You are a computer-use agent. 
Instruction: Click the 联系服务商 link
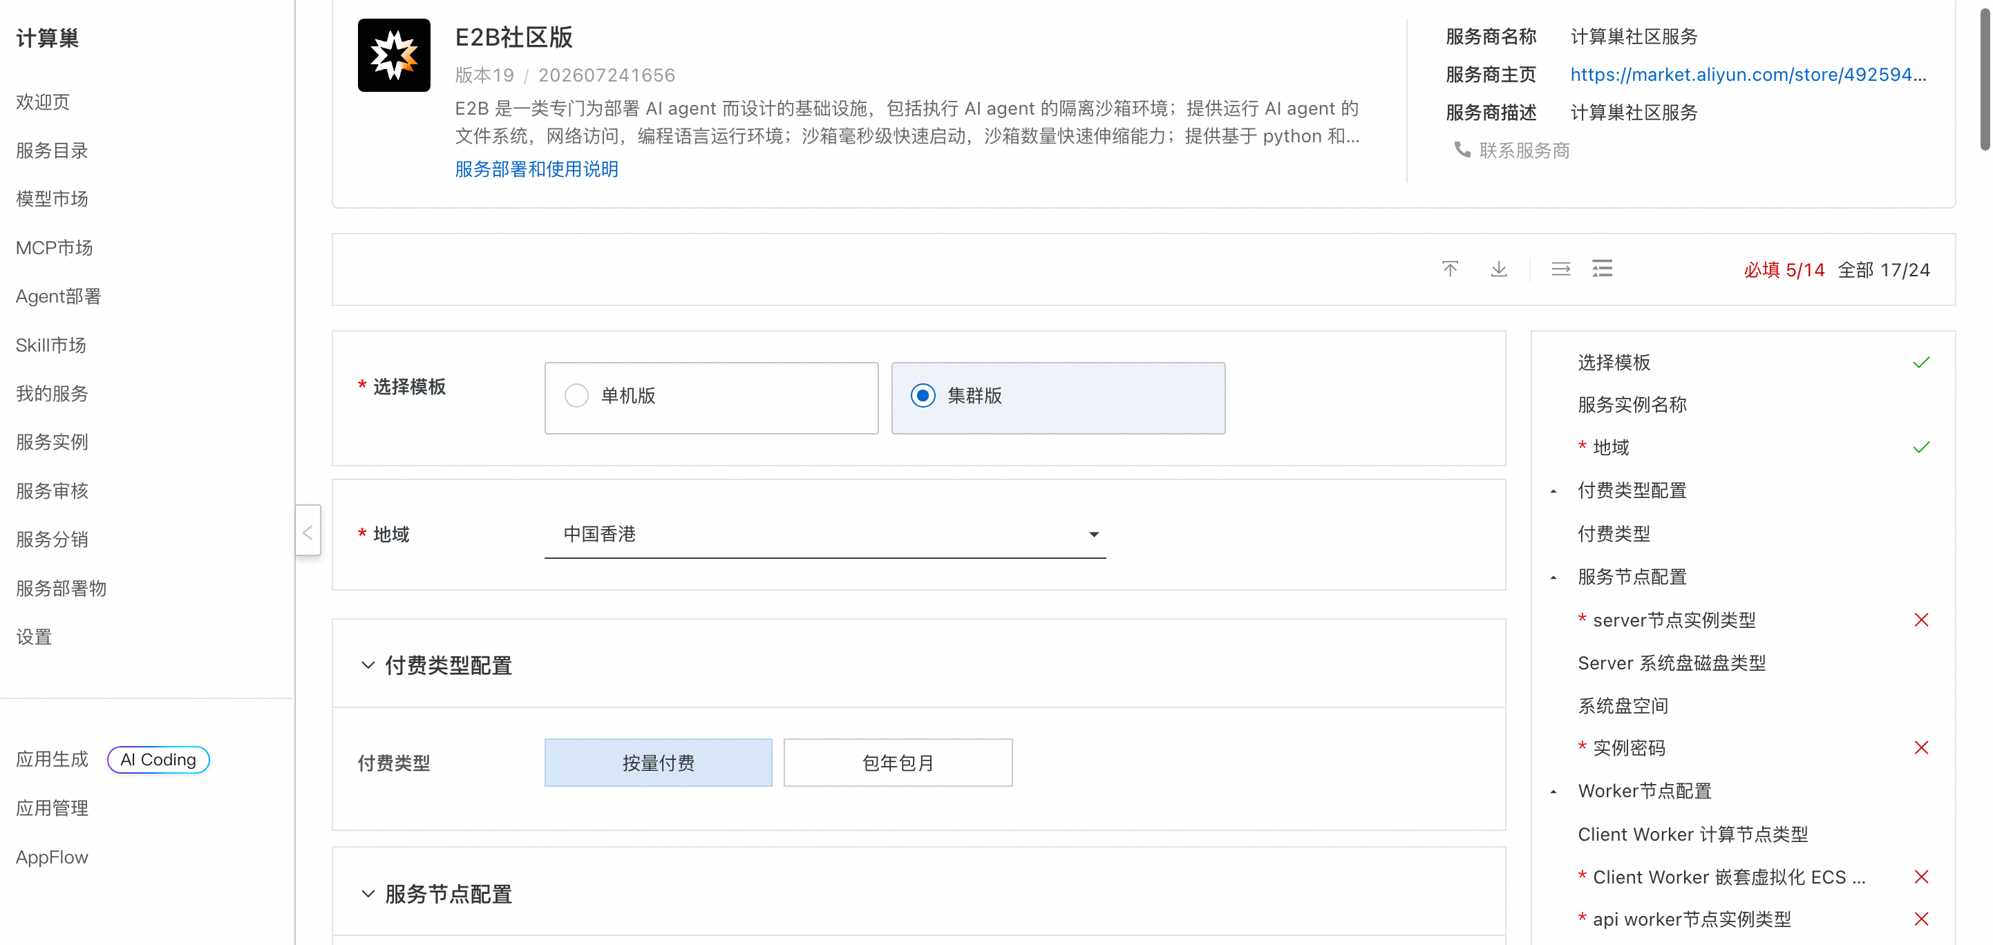tap(1524, 151)
